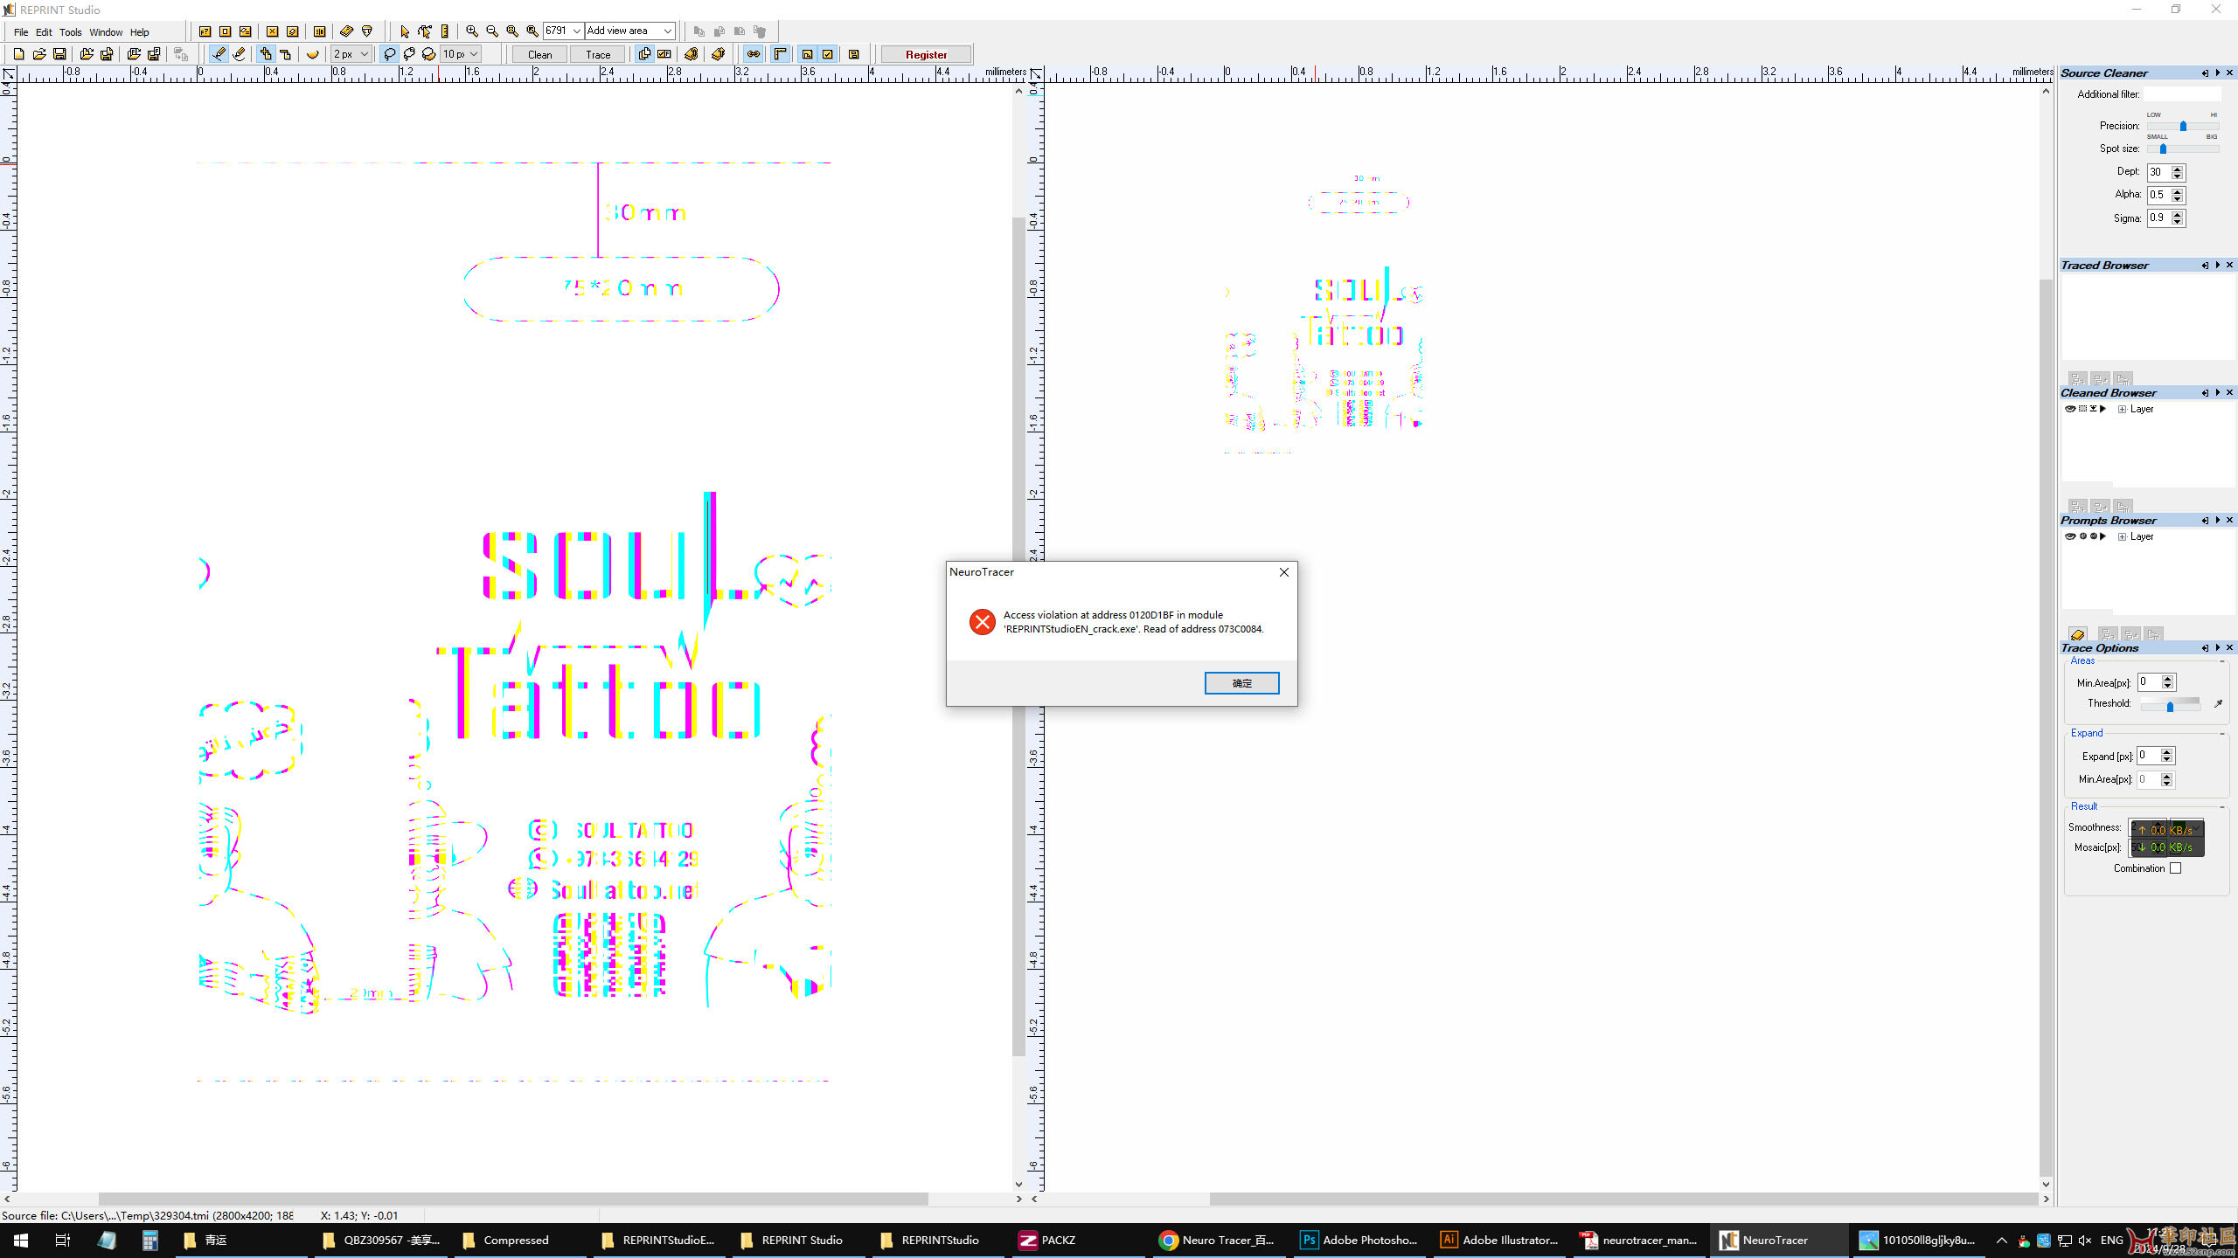Expand Layer node in Prompts Browser
This screenshot has height=1258, width=2238.
click(2122, 536)
